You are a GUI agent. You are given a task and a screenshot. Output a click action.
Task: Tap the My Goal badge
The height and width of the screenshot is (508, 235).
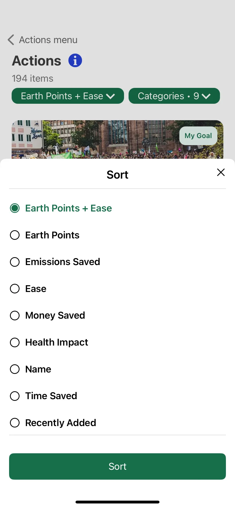pyautogui.click(x=198, y=136)
